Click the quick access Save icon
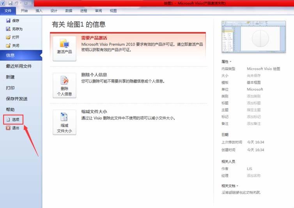 [10, 3]
